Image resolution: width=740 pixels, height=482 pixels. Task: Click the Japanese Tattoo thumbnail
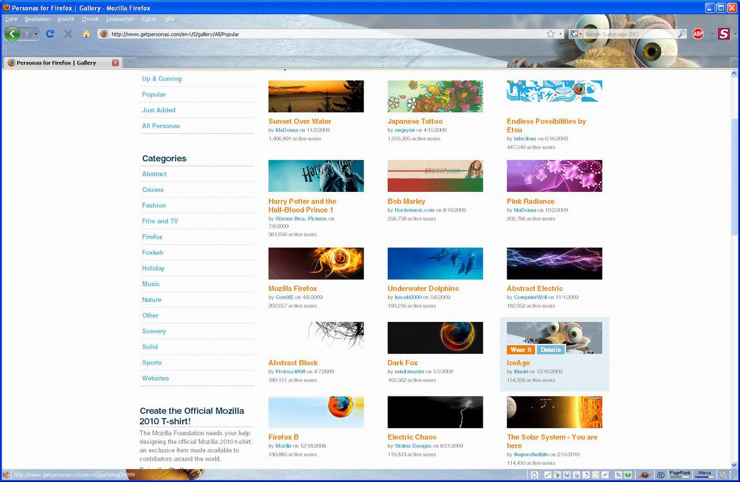435,96
